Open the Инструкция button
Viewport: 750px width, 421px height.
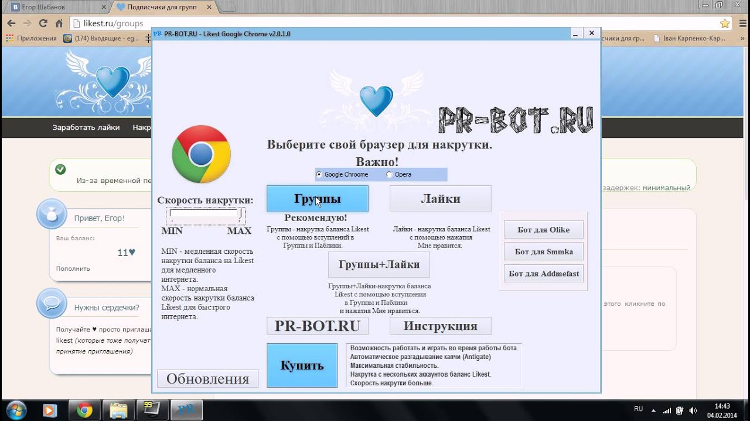[x=441, y=326]
